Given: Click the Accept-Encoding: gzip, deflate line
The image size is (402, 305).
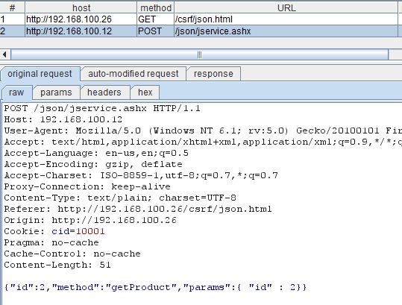Looking at the screenshot, I should tap(93, 164).
